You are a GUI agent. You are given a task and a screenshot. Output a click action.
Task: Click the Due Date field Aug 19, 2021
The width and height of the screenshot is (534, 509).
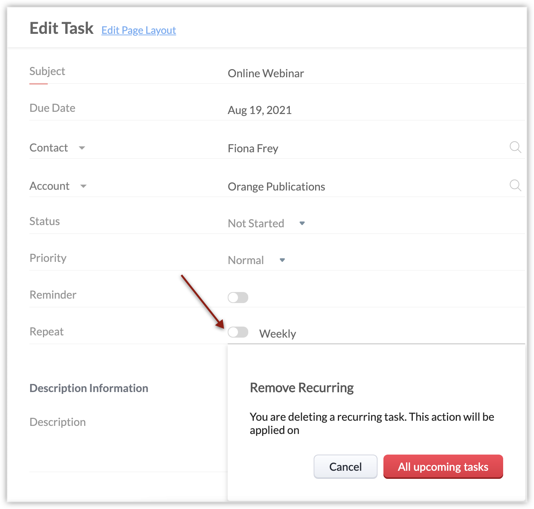[x=376, y=110]
